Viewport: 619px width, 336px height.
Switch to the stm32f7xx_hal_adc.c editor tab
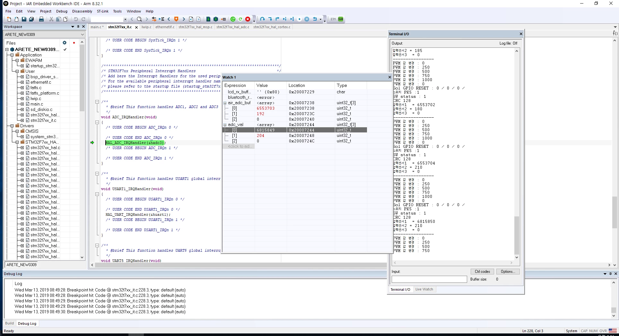pyautogui.click(x=233, y=27)
